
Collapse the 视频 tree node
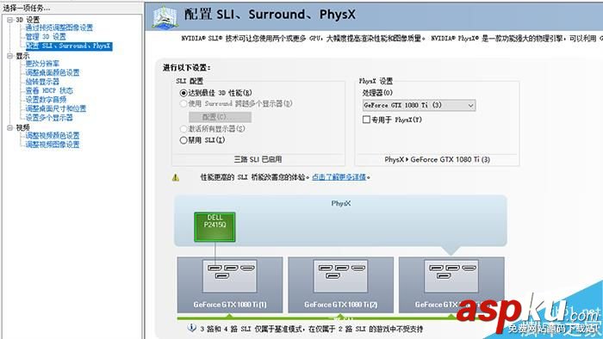click(x=10, y=128)
